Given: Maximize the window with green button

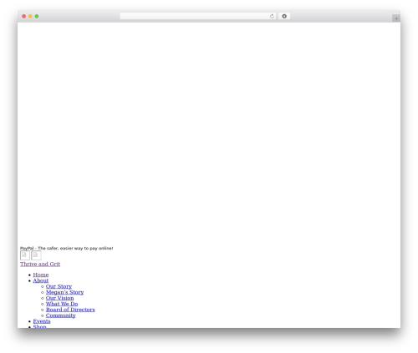Looking at the screenshot, I should coord(37,17).
